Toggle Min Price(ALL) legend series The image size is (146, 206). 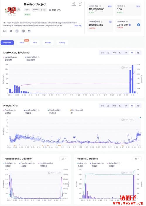click(76, 110)
